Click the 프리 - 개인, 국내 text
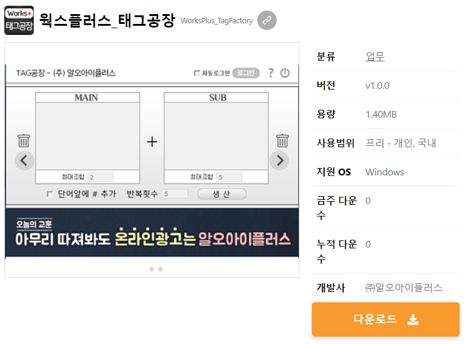 coord(401,143)
